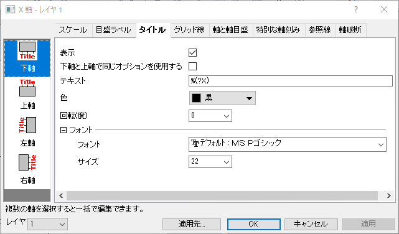Viewport: 399px width, 234px height.
Task: Click the horizontal scrollbar right arrow
Action: pos(388,195)
